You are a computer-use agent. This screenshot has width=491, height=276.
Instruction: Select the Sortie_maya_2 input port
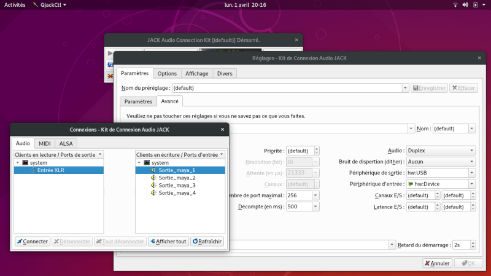pos(177,178)
